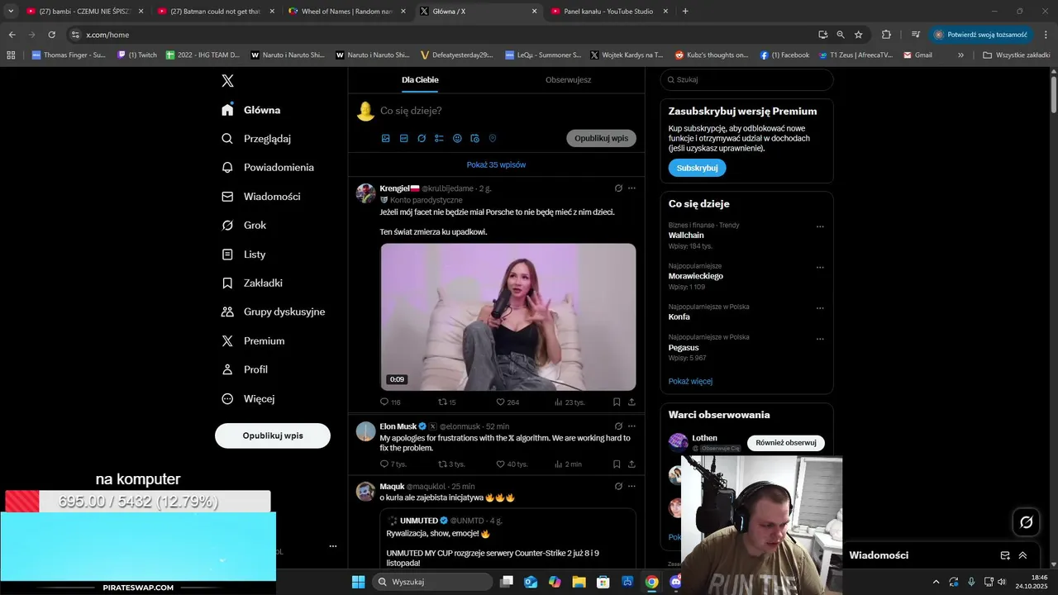Viewport: 1058px width, 595px height.
Task: Switch to Obserwujesz tab
Action: 568,80
